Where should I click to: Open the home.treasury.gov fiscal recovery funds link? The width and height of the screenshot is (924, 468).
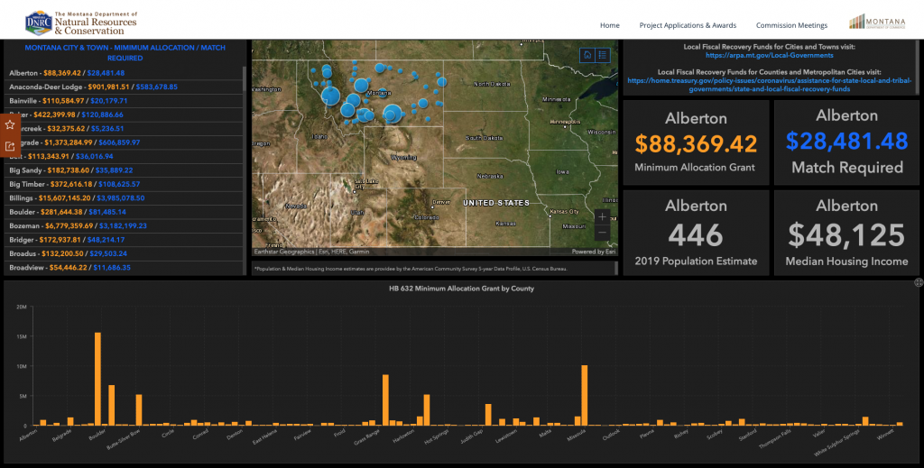769,85
